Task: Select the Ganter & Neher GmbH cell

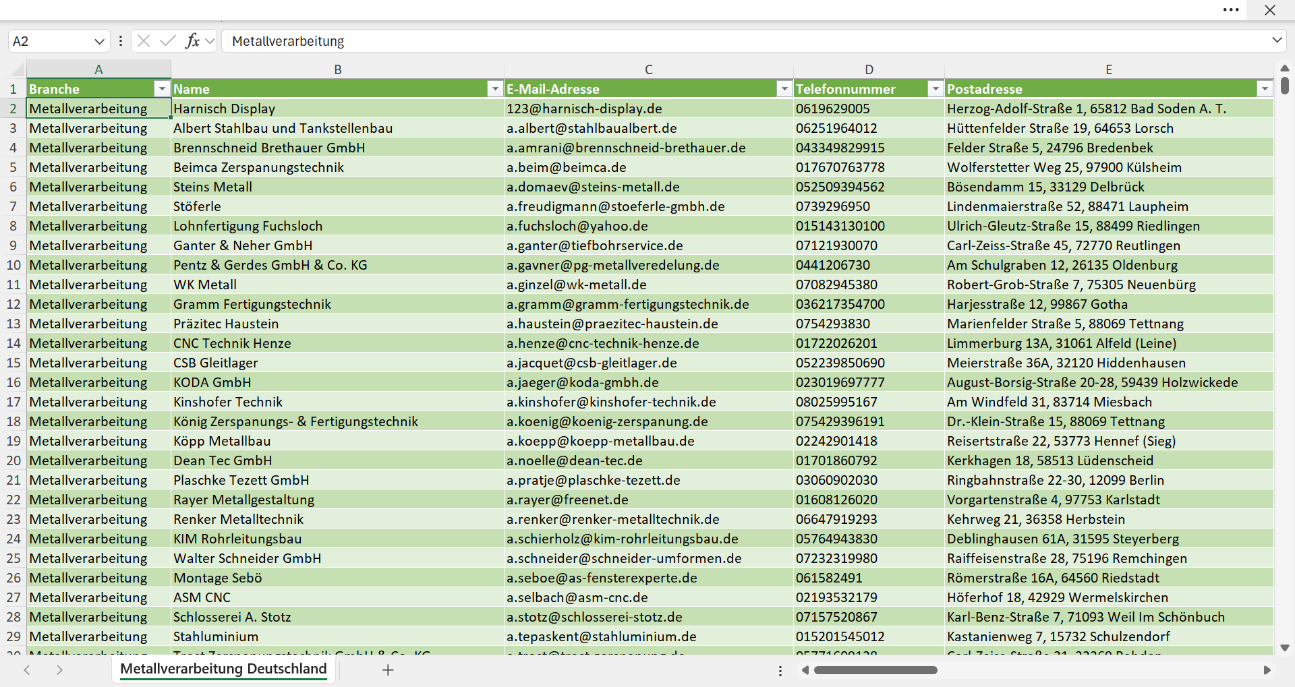Action: tap(337, 245)
